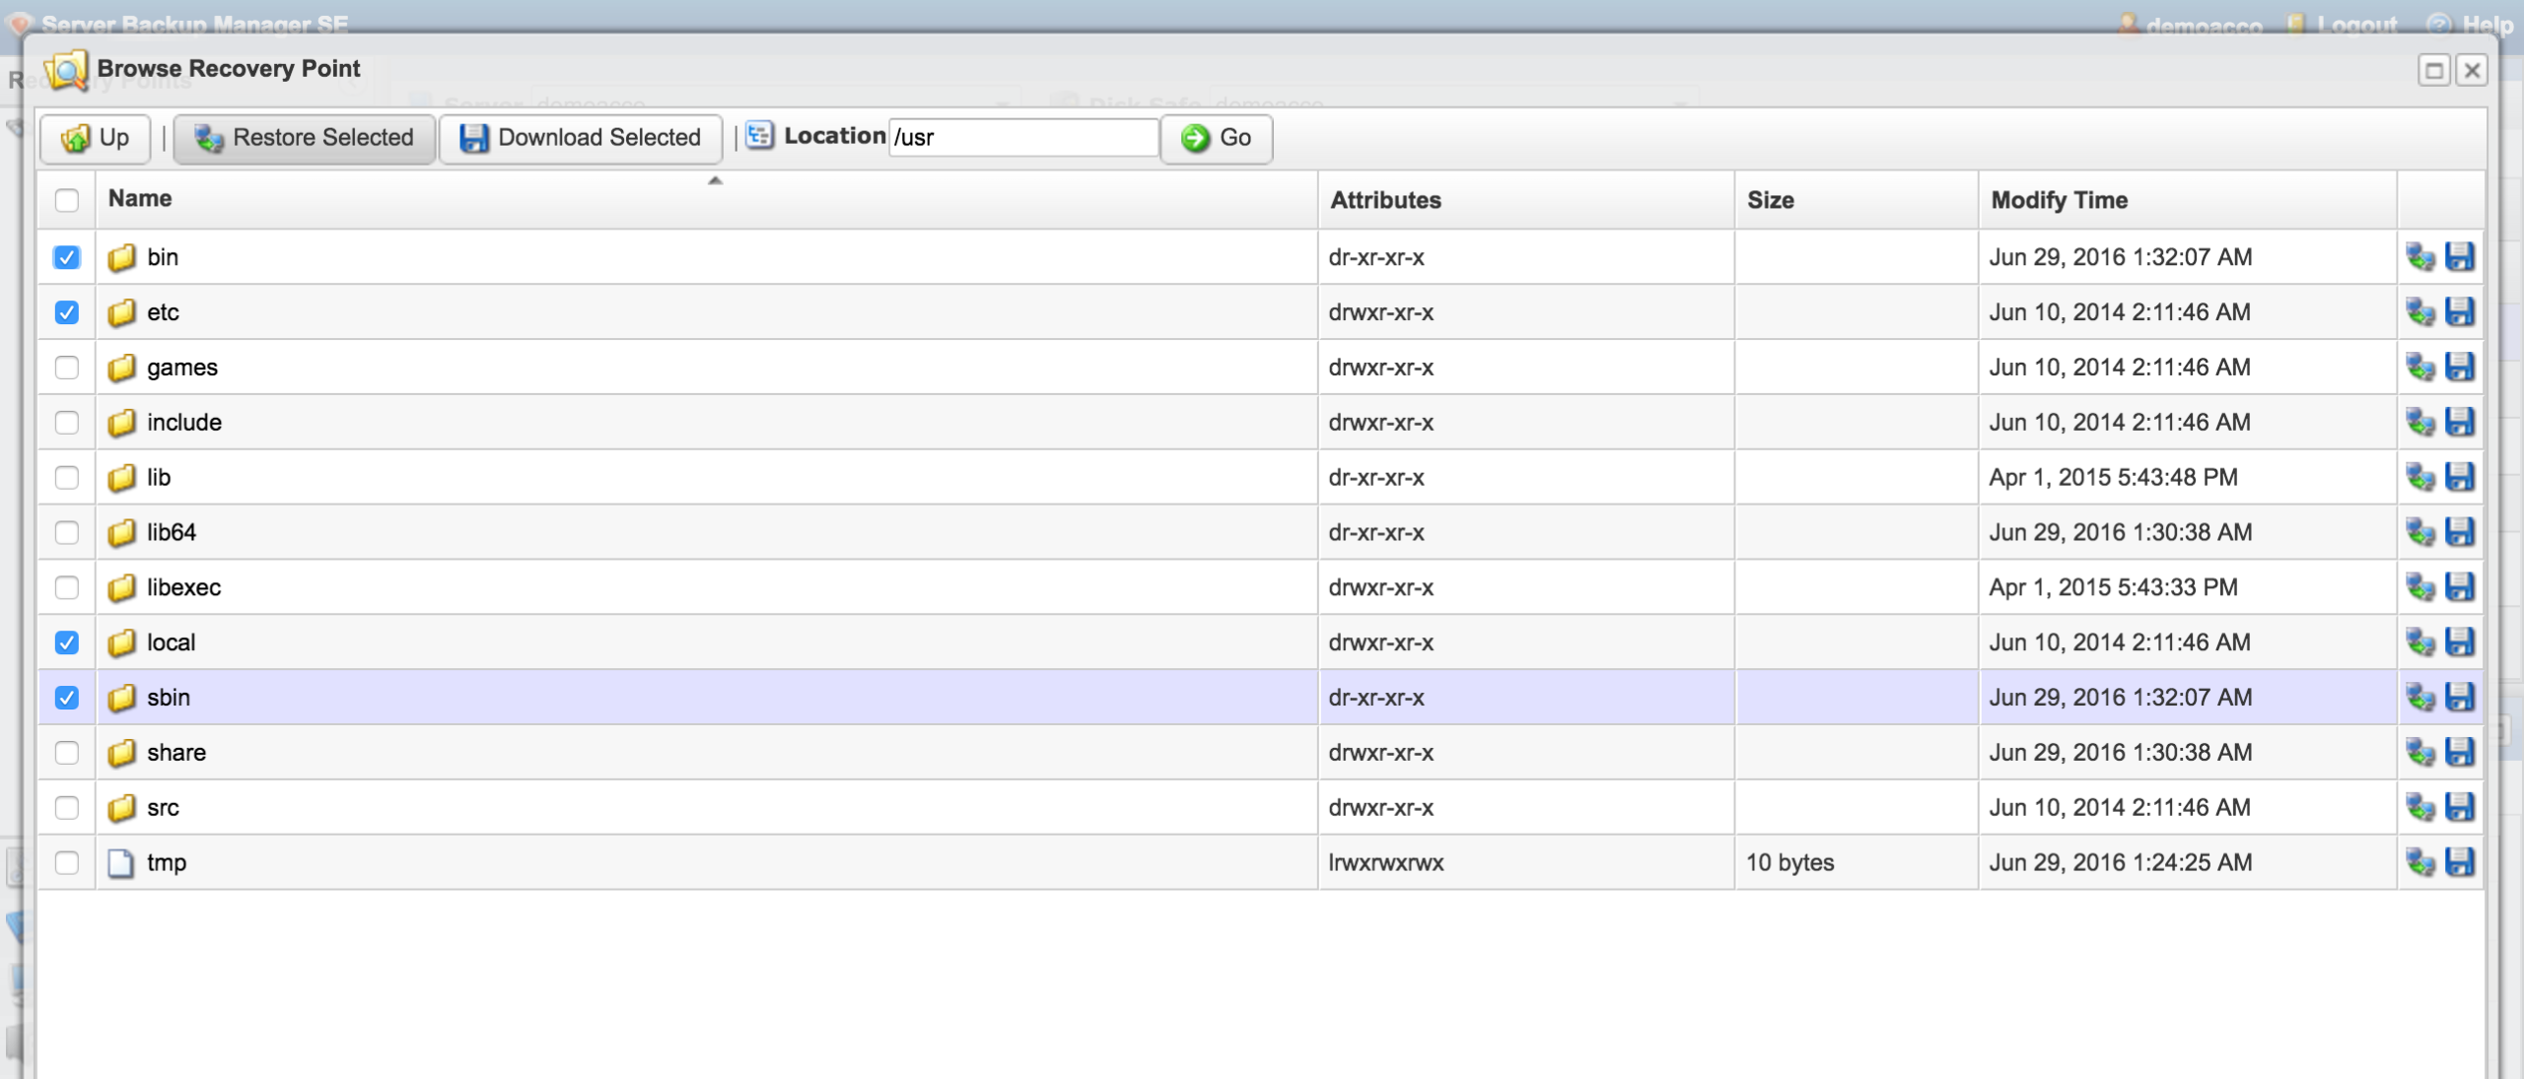
Task: Sort by the Name column header
Action: click(x=140, y=199)
